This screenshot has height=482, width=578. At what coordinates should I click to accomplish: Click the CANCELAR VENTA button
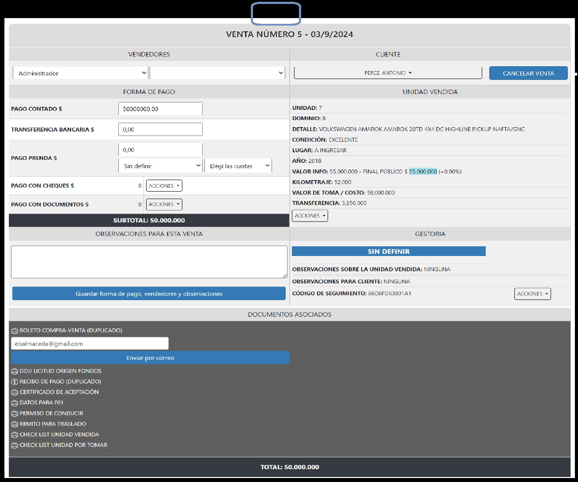point(528,73)
